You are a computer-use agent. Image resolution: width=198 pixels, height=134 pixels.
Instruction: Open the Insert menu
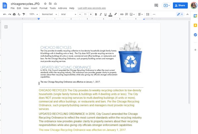coord(34,8)
